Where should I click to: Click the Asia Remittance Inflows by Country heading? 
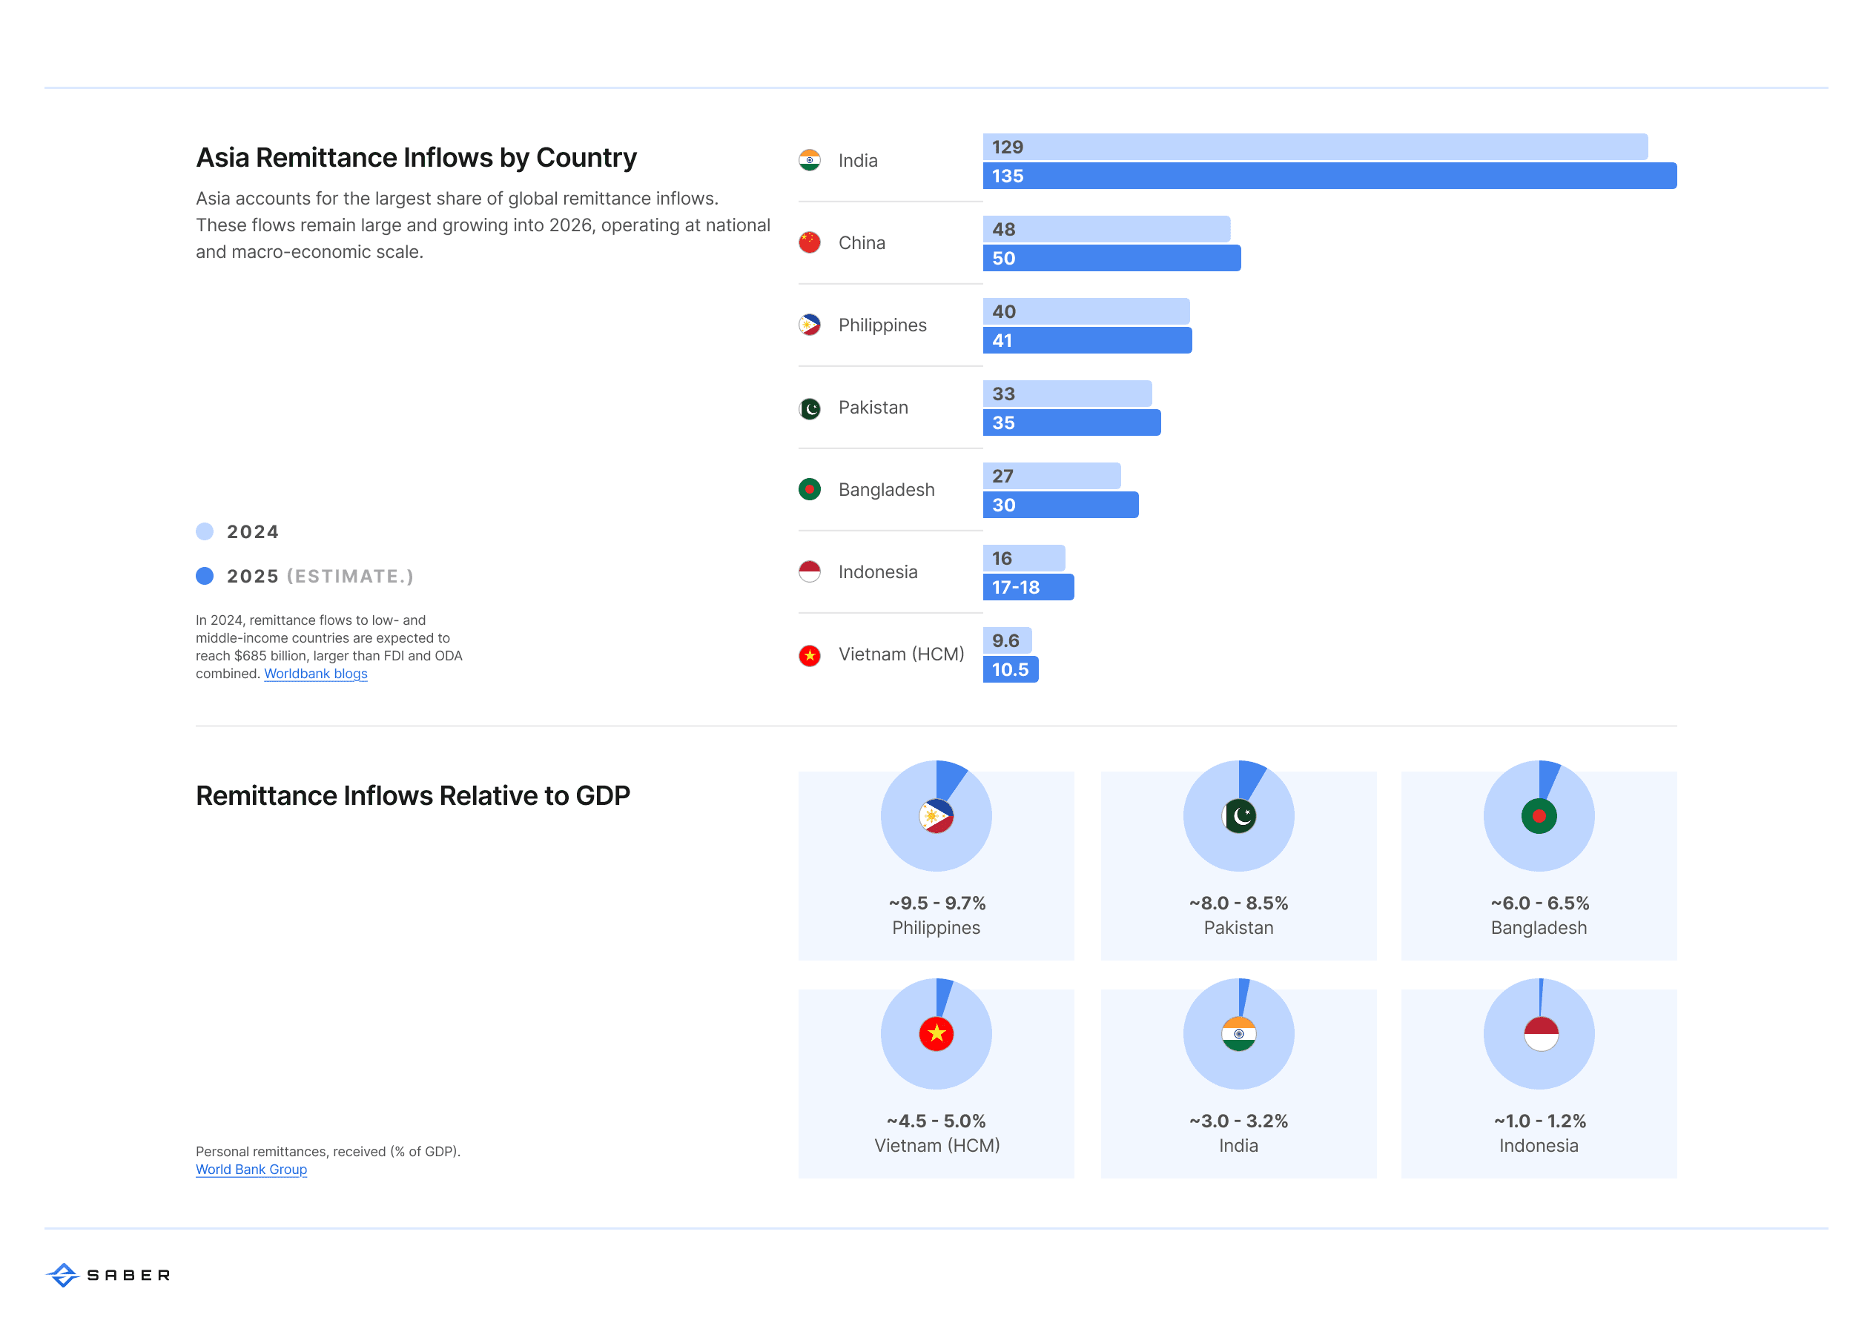(x=416, y=157)
